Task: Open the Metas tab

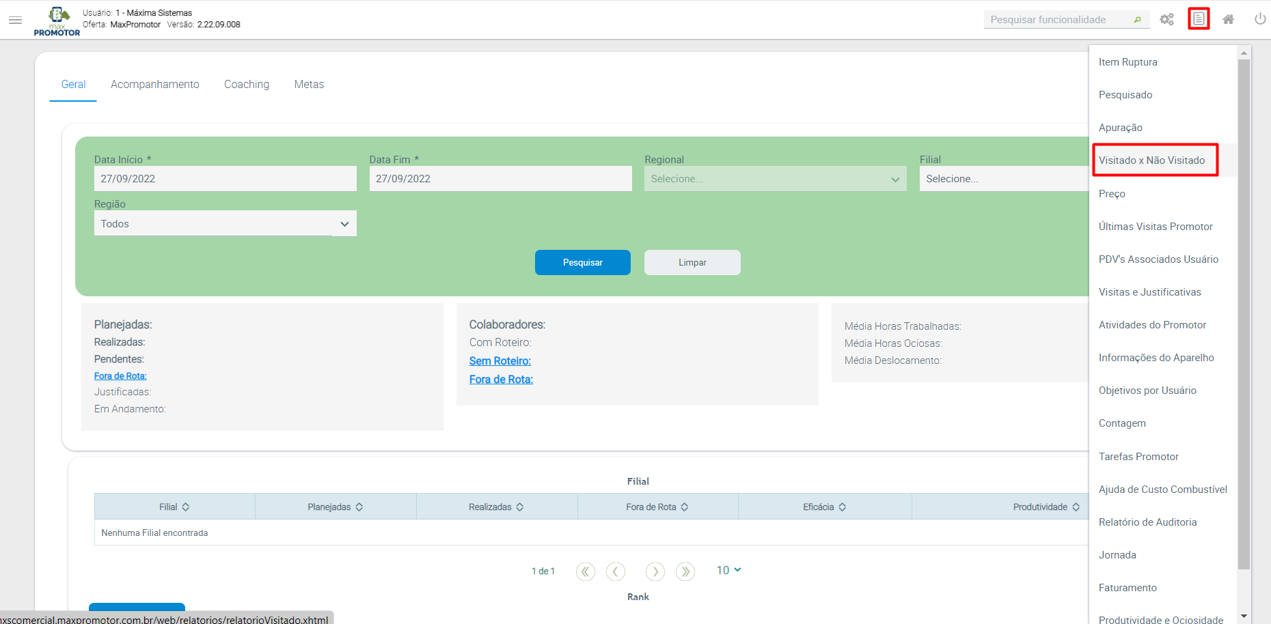Action: point(309,84)
